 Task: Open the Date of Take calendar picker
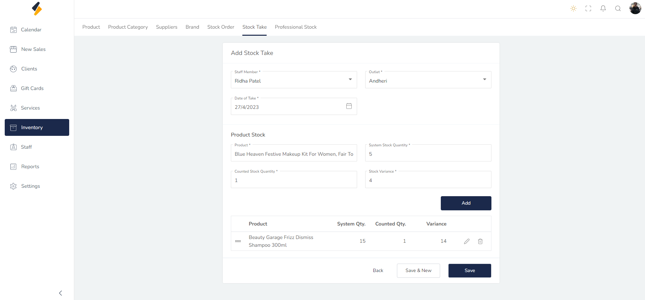[349, 106]
